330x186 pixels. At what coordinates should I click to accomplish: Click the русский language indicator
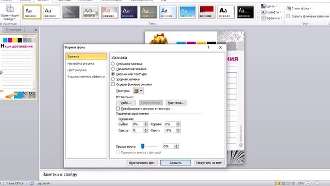[x=44, y=183]
